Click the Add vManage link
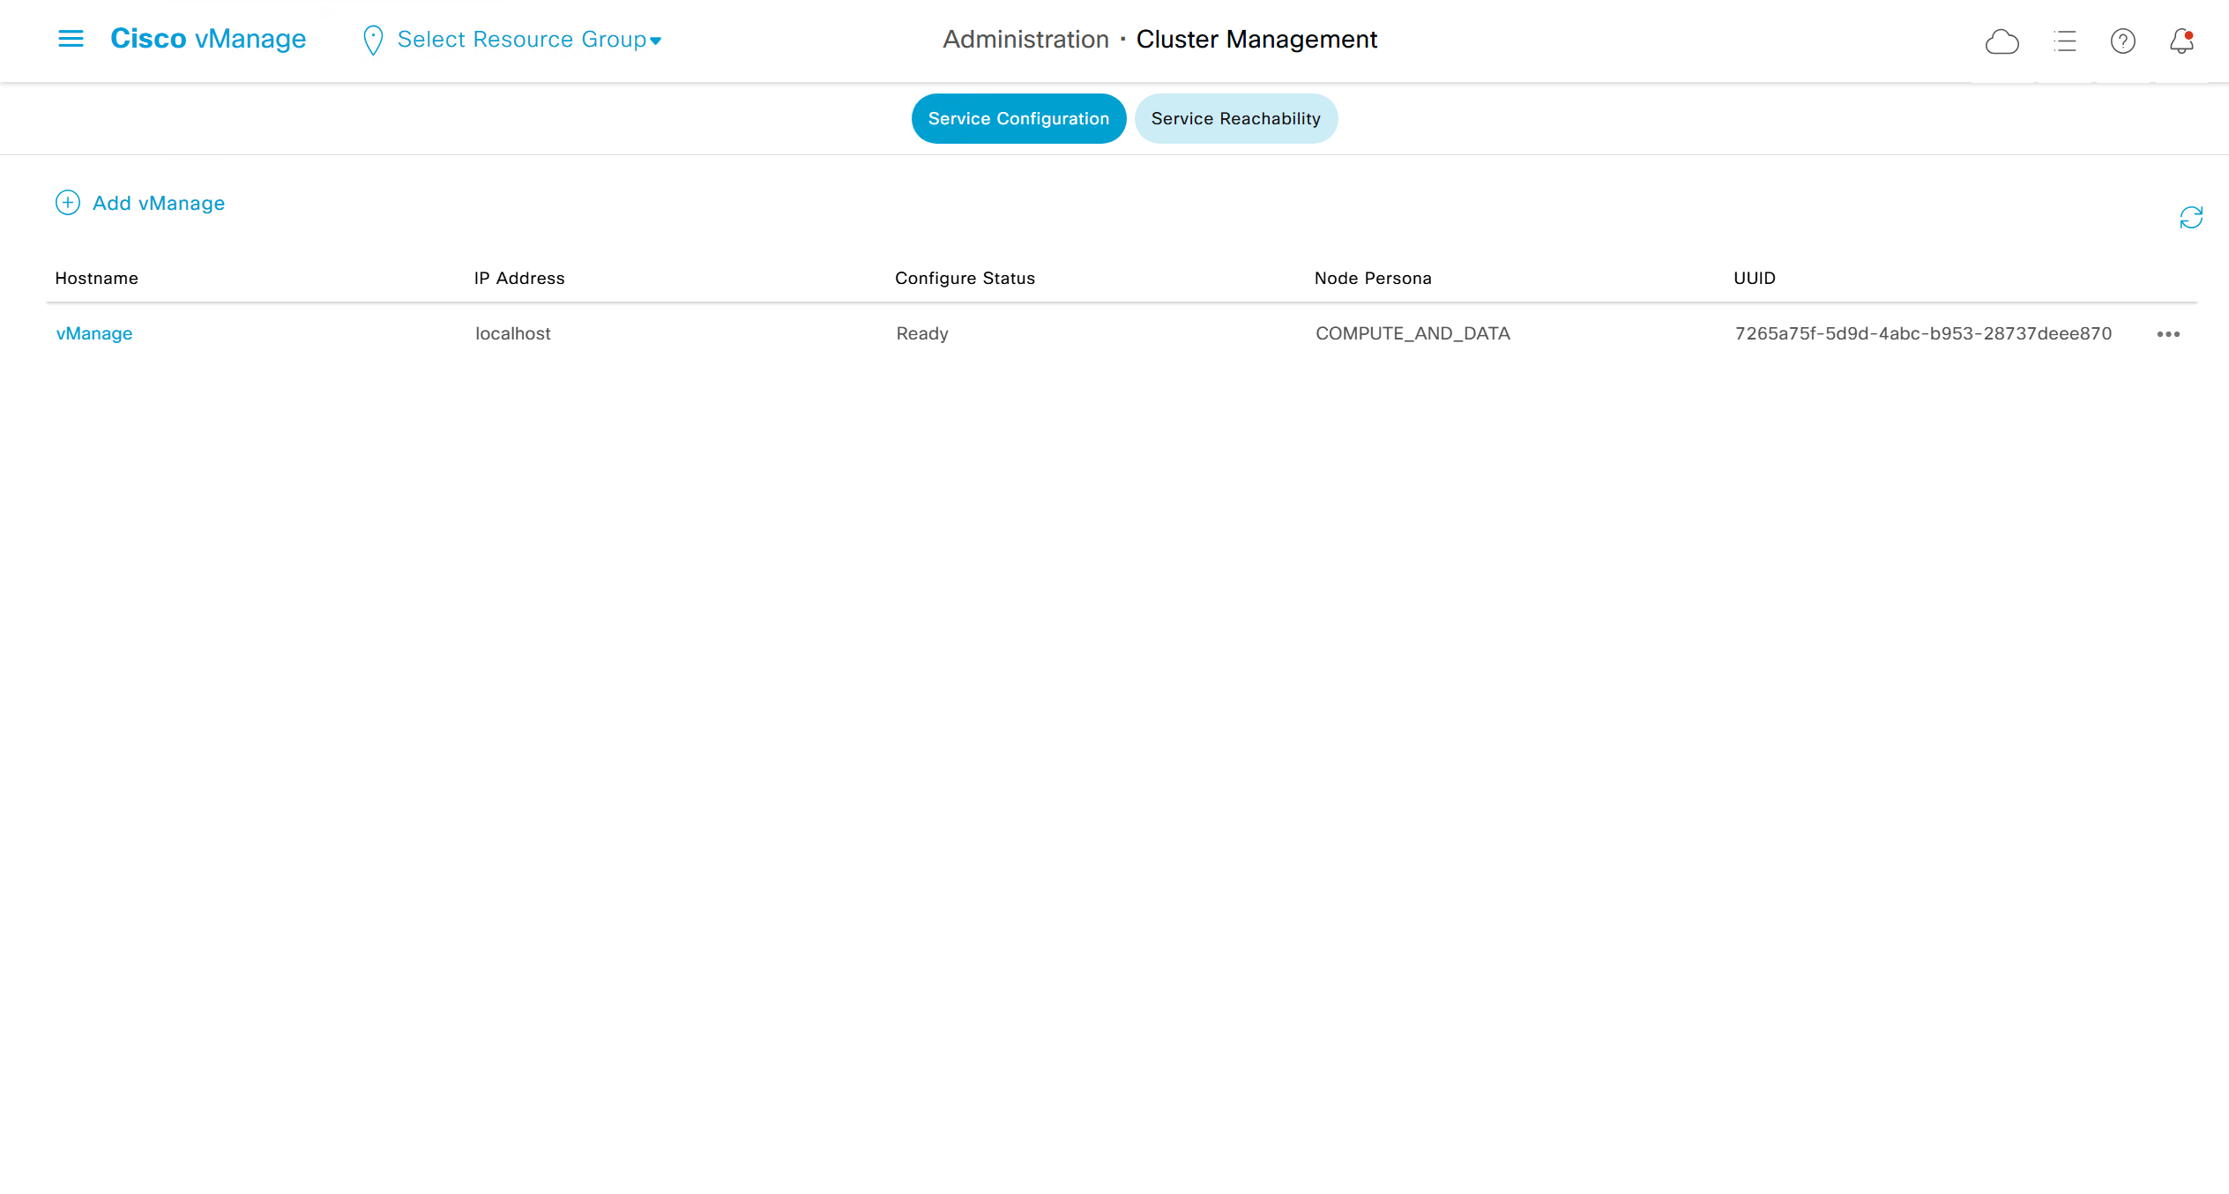 point(159,204)
